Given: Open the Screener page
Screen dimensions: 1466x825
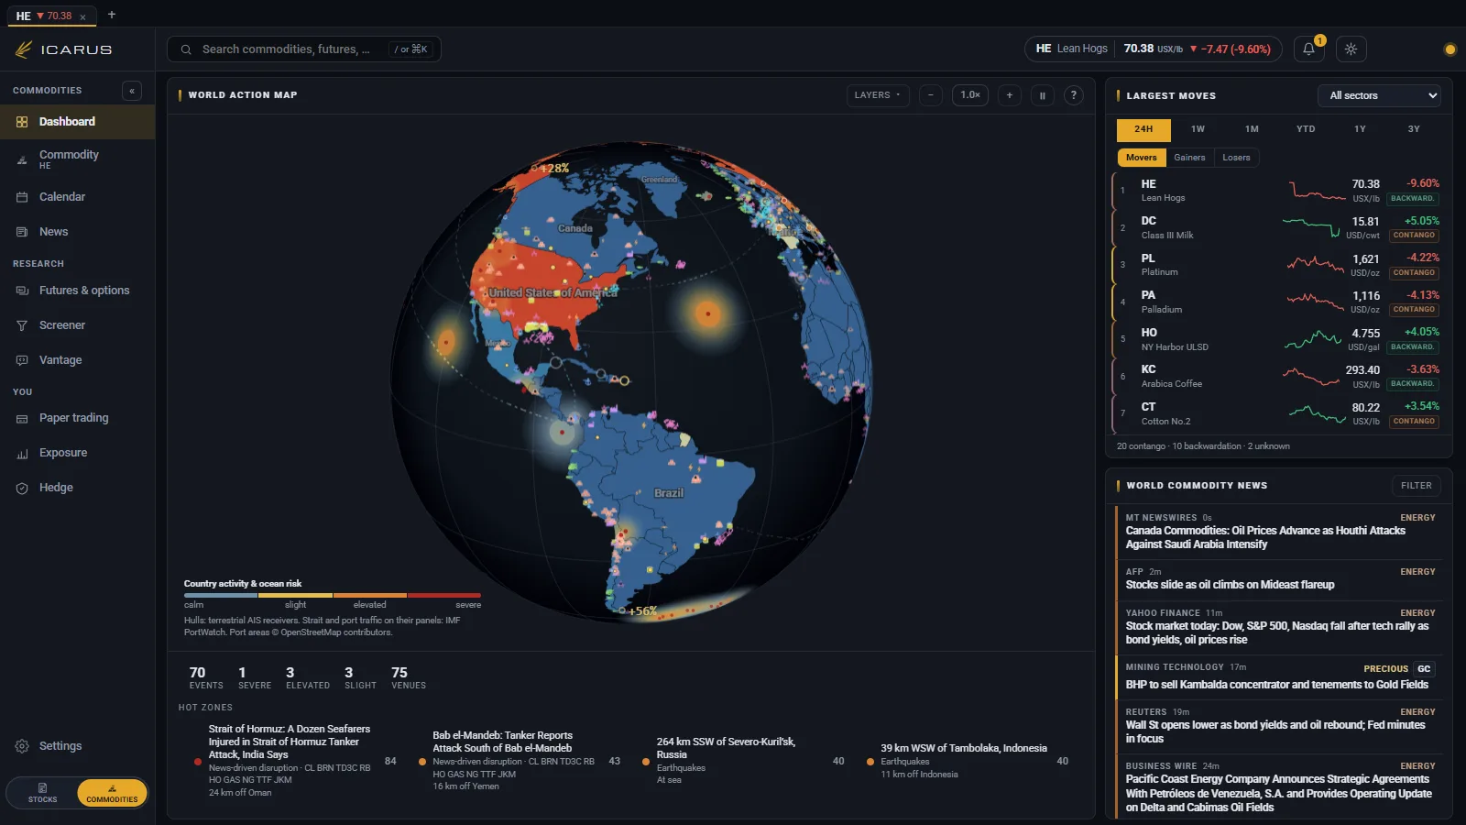Looking at the screenshot, I should click(x=78, y=325).
